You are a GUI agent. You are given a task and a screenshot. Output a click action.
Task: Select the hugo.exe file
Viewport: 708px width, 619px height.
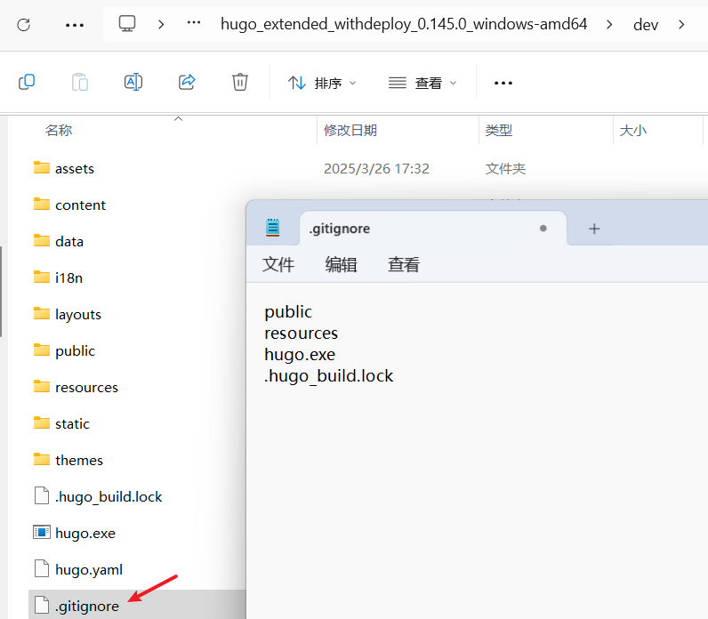click(84, 533)
